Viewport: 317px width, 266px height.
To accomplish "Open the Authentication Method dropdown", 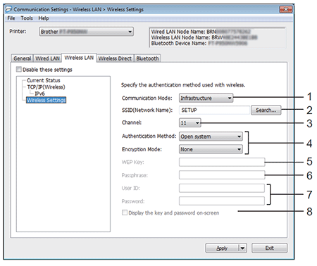I will click(x=211, y=137).
